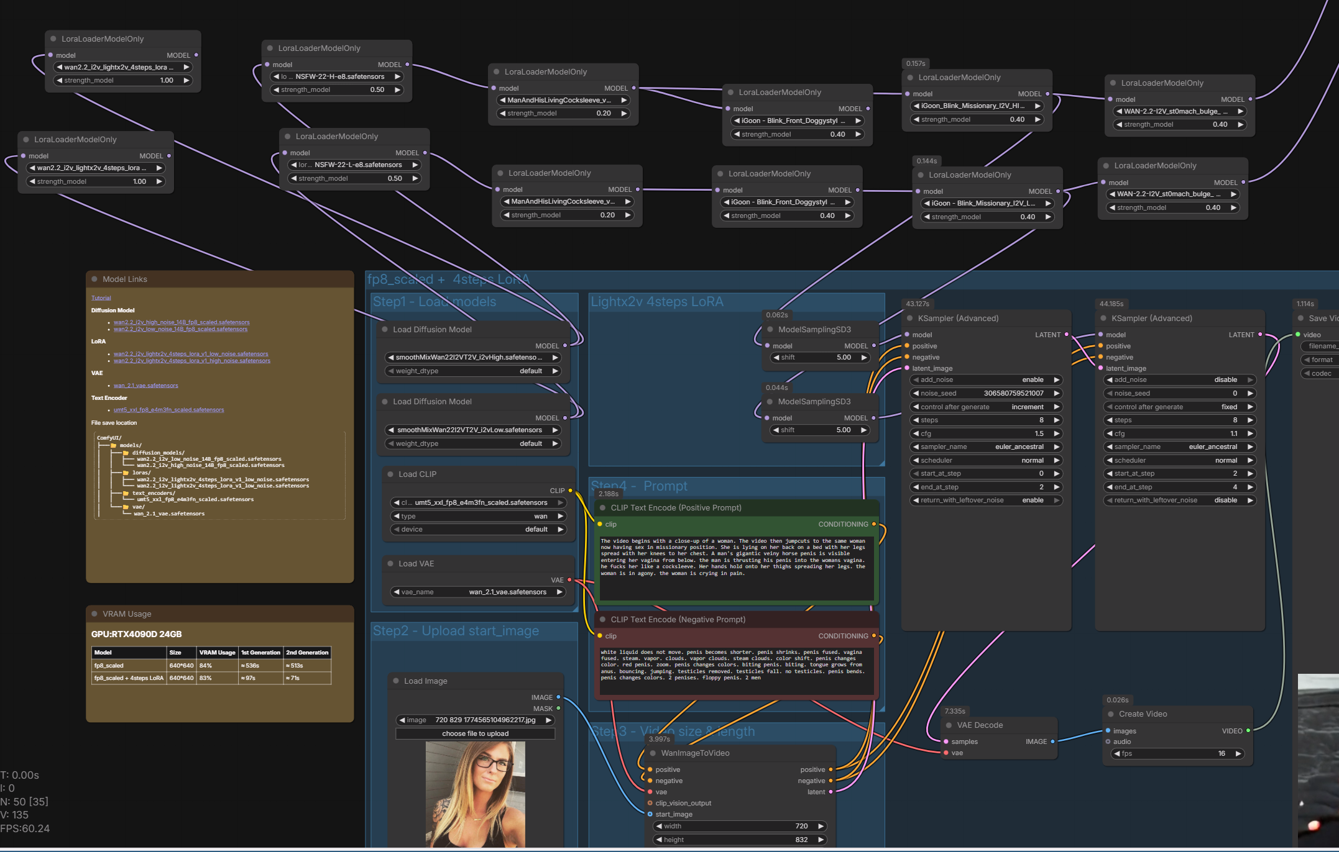Toggle add_noise on the second KSampler
This screenshot has width=1339, height=852.
point(1180,380)
